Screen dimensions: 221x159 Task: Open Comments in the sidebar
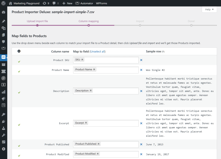click(x=3, y=42)
